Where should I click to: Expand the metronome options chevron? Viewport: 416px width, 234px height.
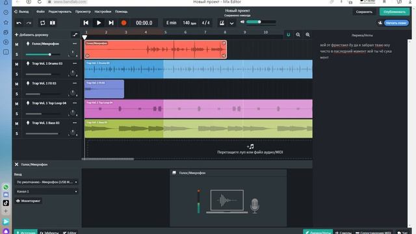231,23
